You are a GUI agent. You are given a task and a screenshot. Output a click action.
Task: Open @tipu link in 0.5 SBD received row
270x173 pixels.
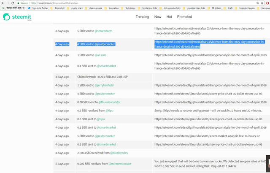(x=110, y=111)
